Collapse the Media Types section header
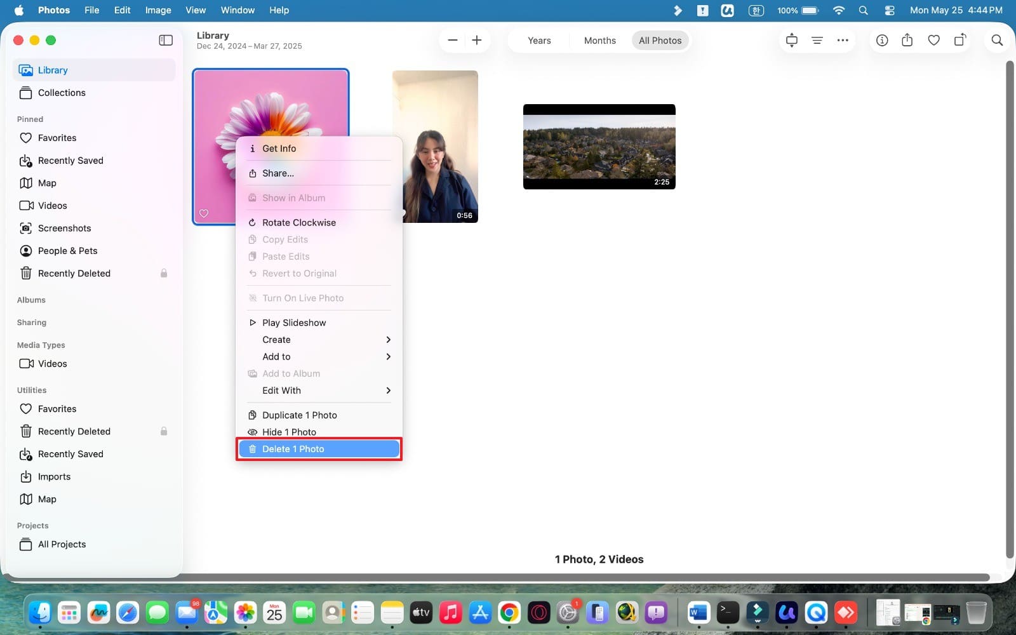This screenshot has height=635, width=1016. 41,345
